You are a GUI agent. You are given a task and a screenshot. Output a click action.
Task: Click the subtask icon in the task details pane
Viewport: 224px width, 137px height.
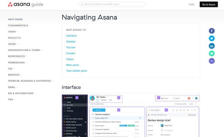coord(177,110)
